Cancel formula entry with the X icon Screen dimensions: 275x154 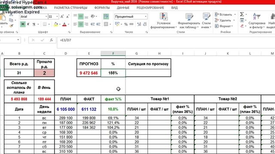[x=33, y=40]
